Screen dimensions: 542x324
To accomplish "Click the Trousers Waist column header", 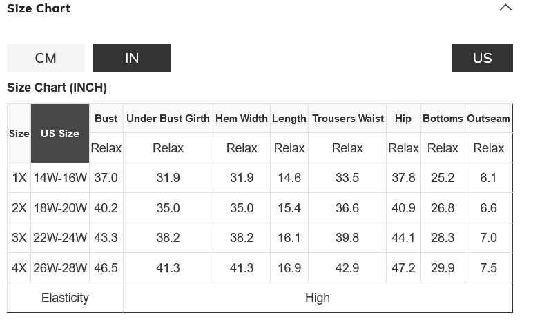I will click(x=347, y=119).
